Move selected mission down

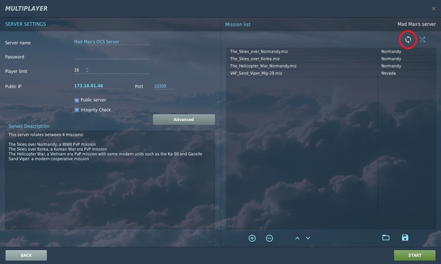click(308, 238)
